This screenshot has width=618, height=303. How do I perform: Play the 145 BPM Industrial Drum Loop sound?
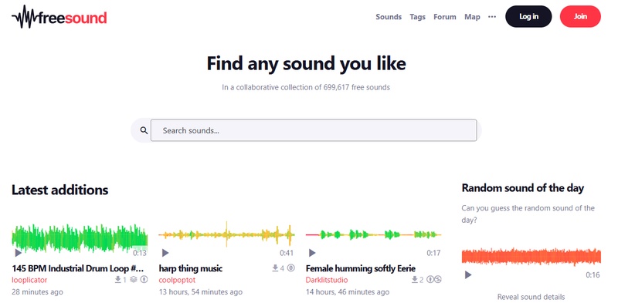click(18, 253)
